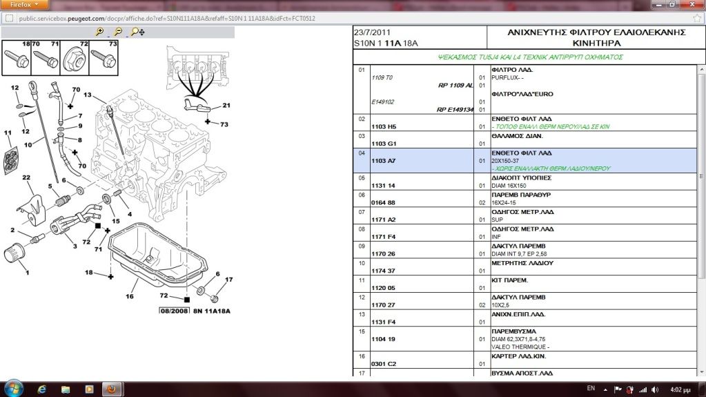
Task: Select bolt 71 thumbnail in parts strip
Action: (46, 58)
